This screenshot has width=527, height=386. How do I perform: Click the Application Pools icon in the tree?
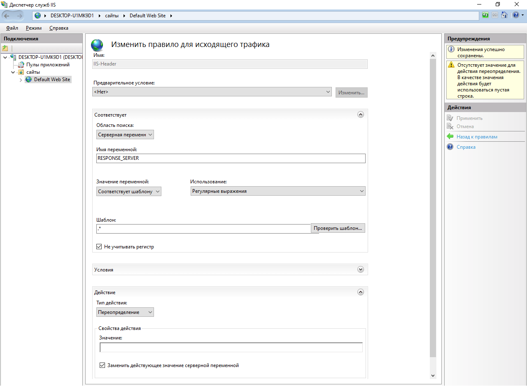[21, 65]
